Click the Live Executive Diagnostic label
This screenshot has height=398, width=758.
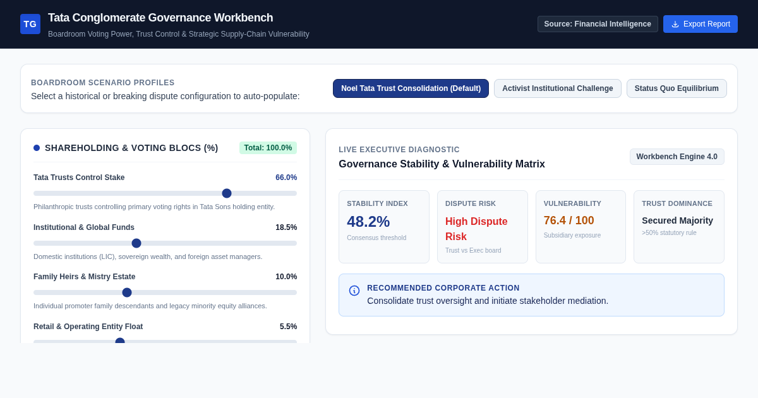(x=399, y=150)
